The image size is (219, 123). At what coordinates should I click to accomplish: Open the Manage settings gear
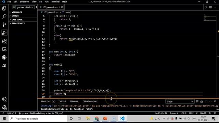click(x=4, y=107)
